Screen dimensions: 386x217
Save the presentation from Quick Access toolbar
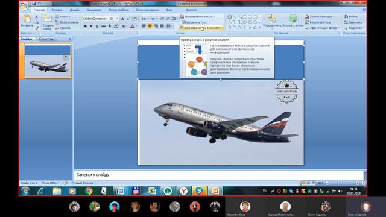34,4
